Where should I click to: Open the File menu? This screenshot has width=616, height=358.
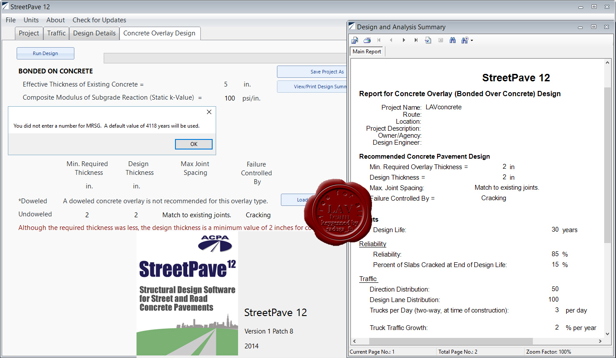pos(10,20)
